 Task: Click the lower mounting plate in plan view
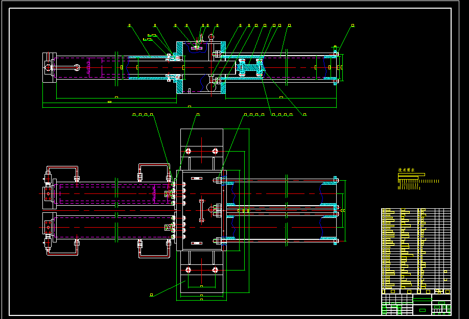pyautogui.click(x=202, y=272)
